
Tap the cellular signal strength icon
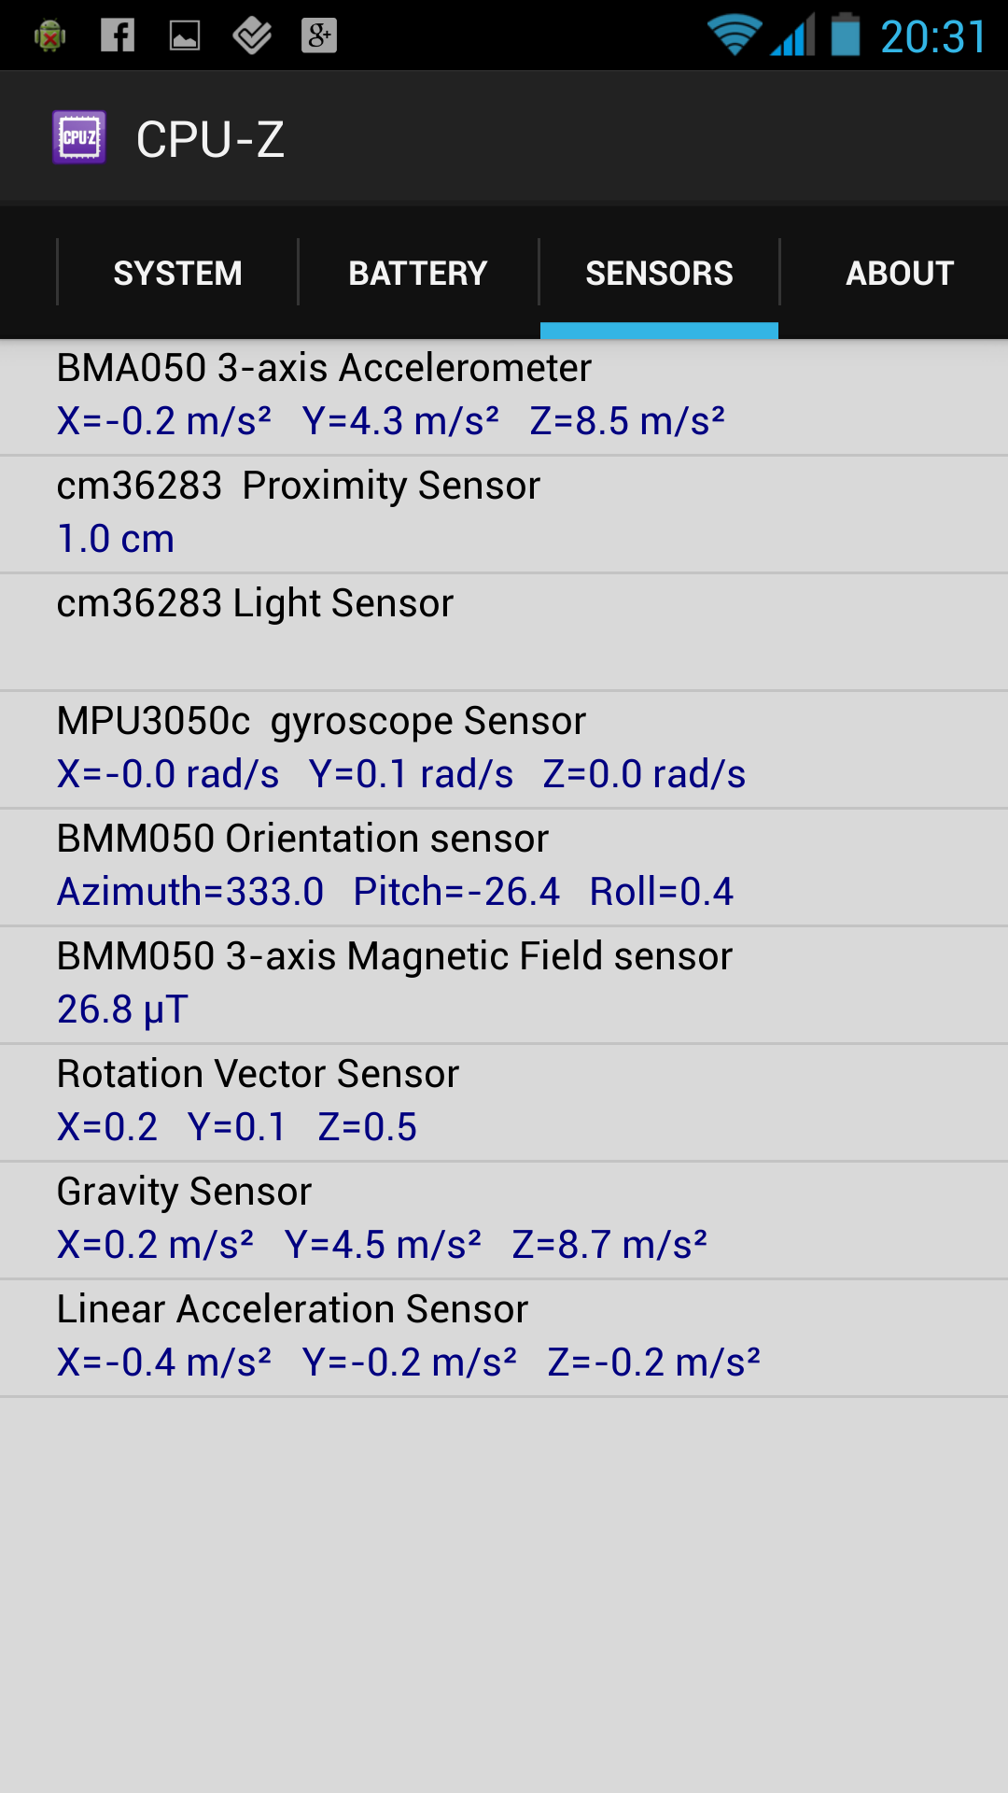[793, 35]
